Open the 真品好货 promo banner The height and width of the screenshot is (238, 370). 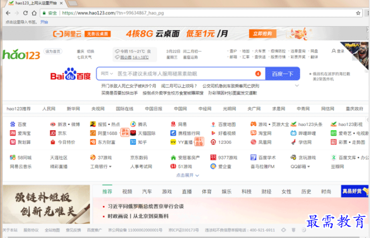tap(355, 191)
